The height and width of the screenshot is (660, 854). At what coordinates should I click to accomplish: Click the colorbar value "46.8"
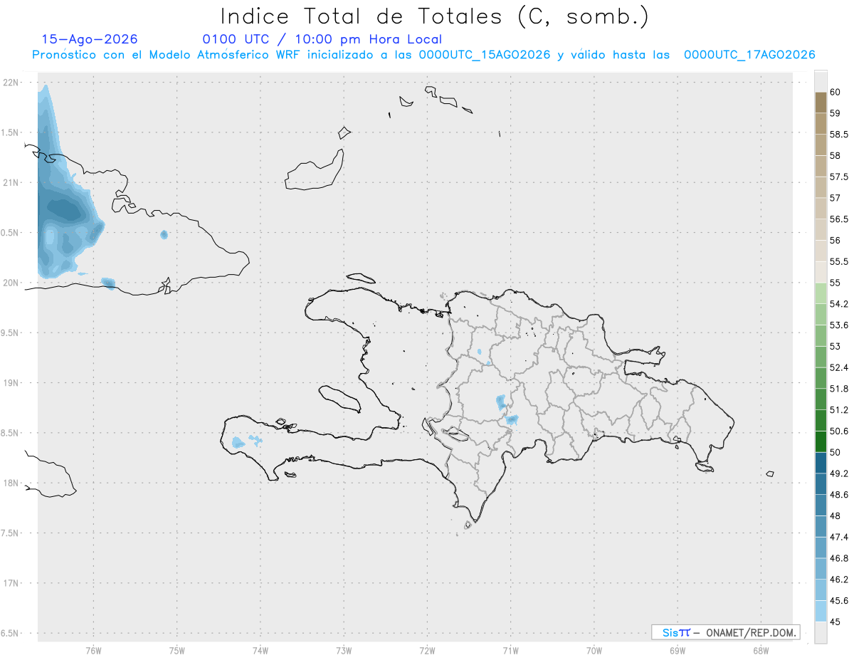840,558
